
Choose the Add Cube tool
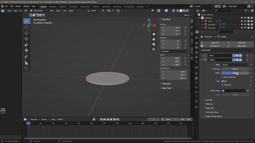27,69
